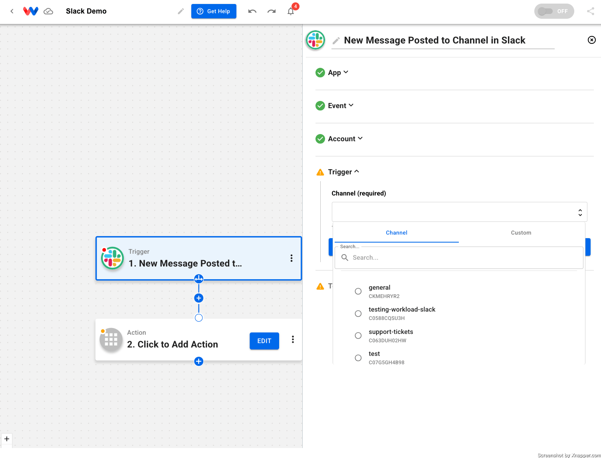Viewport: 601px width, 458px height.
Task: Go back using the left arrow icon
Action: [12, 11]
